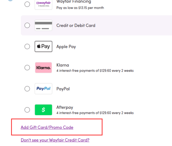The width and height of the screenshot is (172, 146).
Task: Select the Credit or Debit Card radio button
Action: click(x=27, y=25)
